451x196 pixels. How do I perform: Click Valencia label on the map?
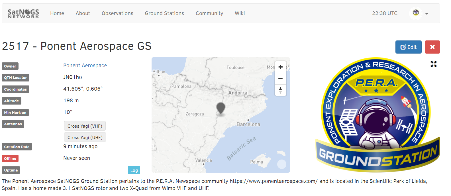[203, 160]
